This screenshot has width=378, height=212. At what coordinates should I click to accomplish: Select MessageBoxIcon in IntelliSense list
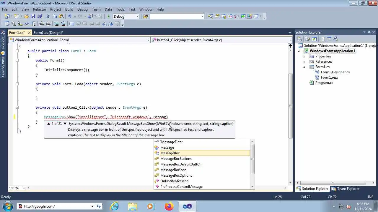173,170
